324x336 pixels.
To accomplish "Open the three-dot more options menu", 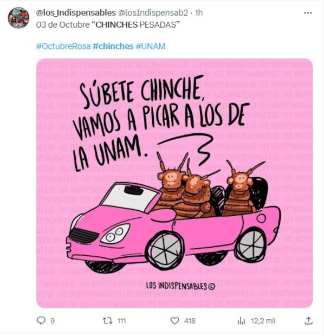I will [308, 13].
